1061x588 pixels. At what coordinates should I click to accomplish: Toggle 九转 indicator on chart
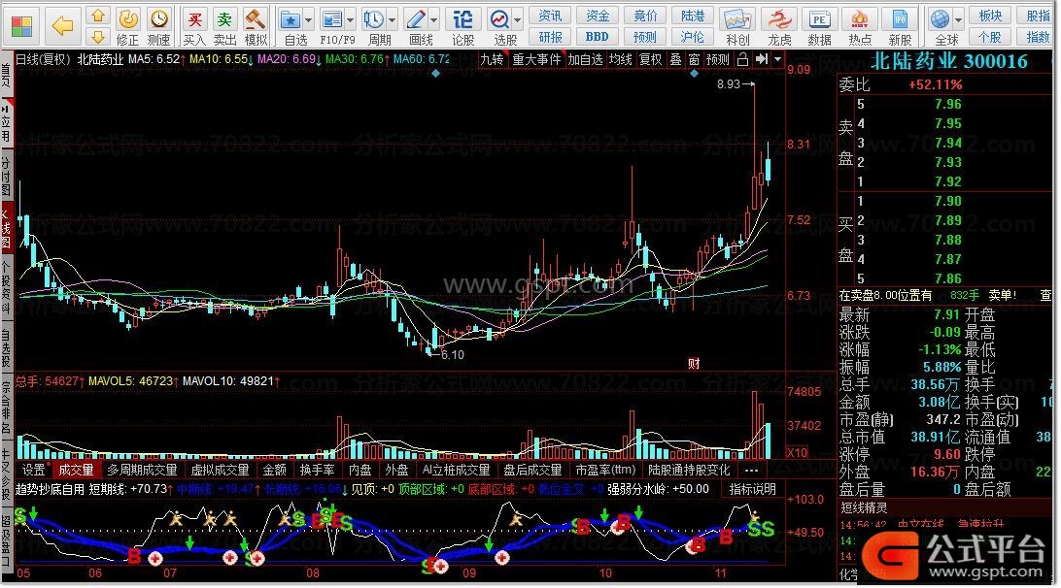pos(492,59)
